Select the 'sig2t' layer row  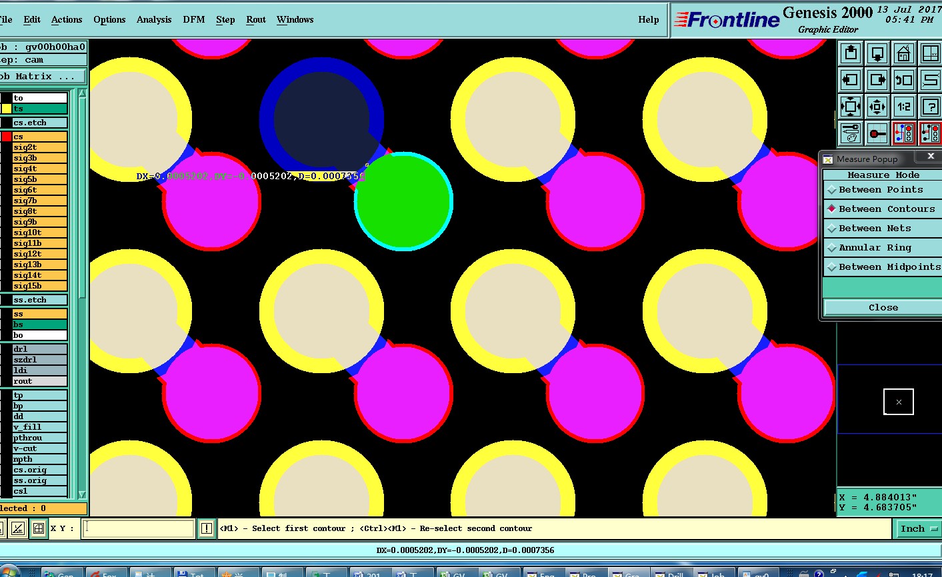click(40, 147)
